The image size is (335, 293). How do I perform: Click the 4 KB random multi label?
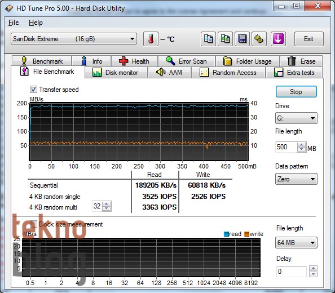coord(53,207)
